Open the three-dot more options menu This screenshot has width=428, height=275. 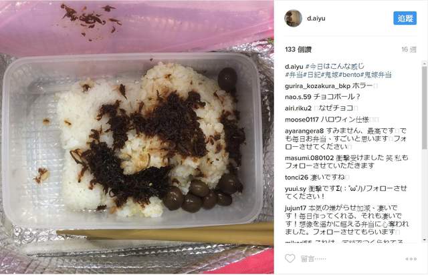pos(411,259)
